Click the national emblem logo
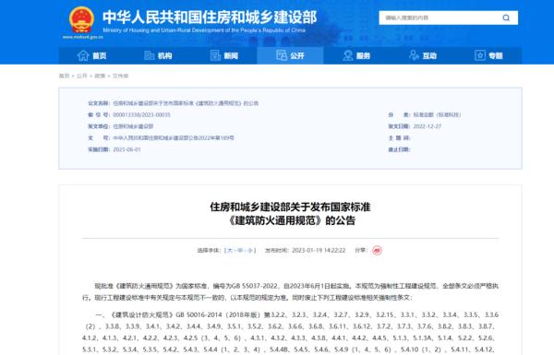The width and height of the screenshot is (554, 355). point(81,20)
